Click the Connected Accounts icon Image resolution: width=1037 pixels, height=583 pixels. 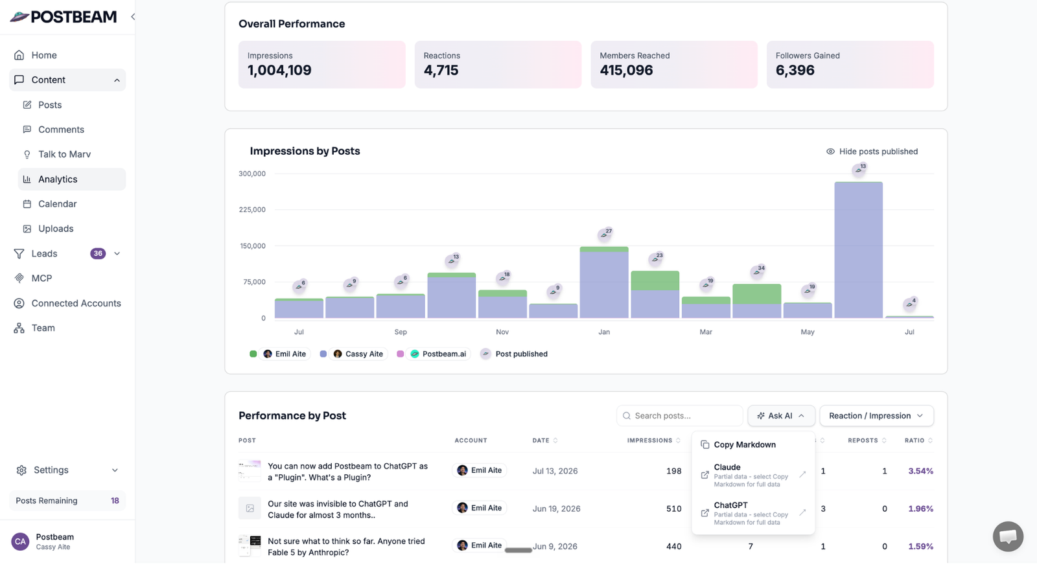coord(19,303)
